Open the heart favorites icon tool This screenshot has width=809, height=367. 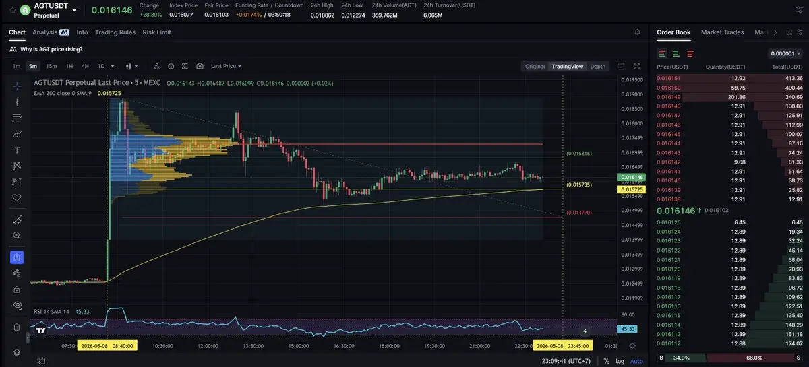(x=17, y=197)
